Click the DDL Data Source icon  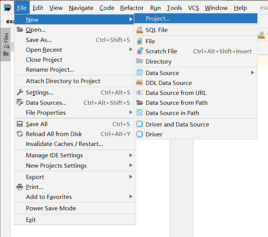click(140, 83)
